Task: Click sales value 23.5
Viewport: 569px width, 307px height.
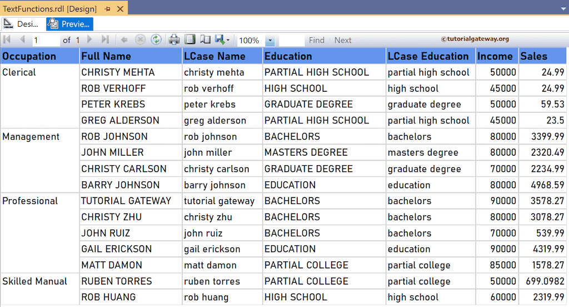Action: coord(542,120)
